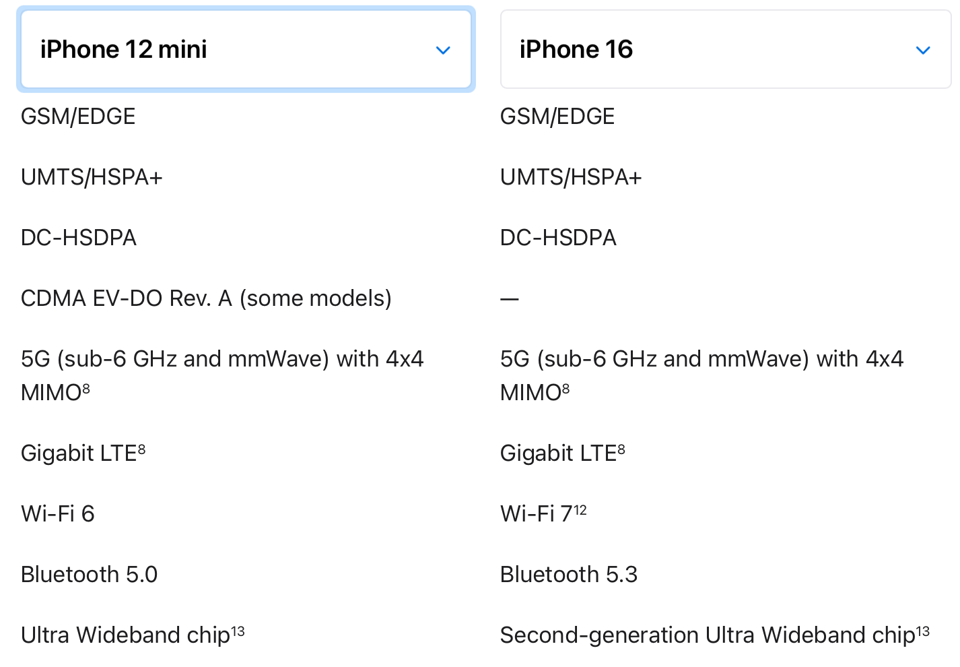Open Gigabit LTE footnote 8 under iPhone 12 mini
Viewport: 960px width, 667px height.
coord(141,449)
